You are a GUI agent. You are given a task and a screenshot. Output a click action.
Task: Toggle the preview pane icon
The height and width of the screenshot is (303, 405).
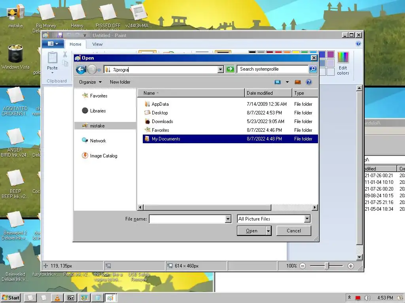(x=297, y=82)
